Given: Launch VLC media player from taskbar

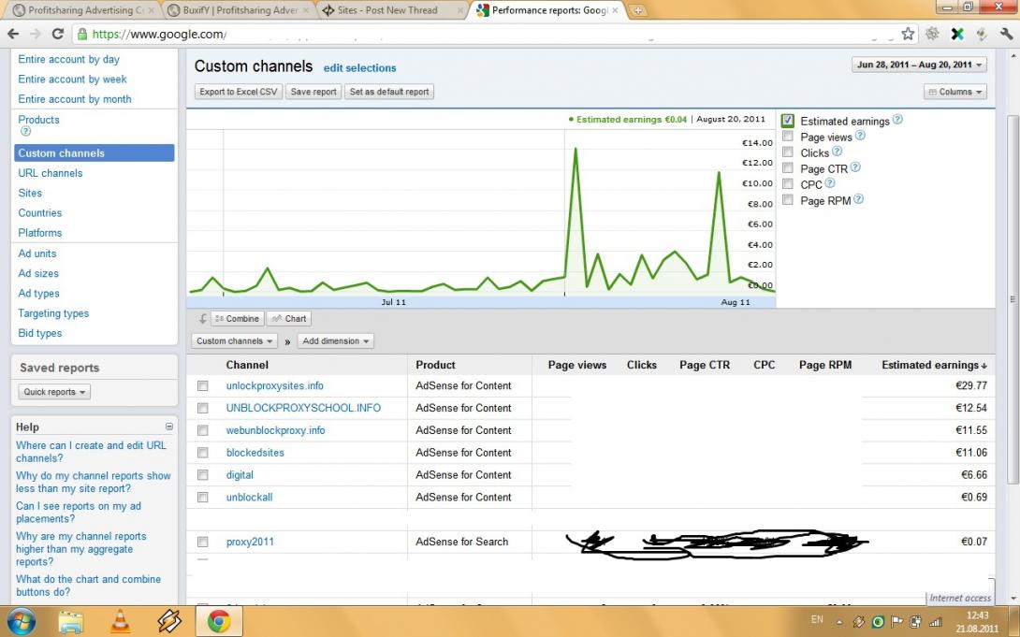Looking at the screenshot, I should [121, 621].
